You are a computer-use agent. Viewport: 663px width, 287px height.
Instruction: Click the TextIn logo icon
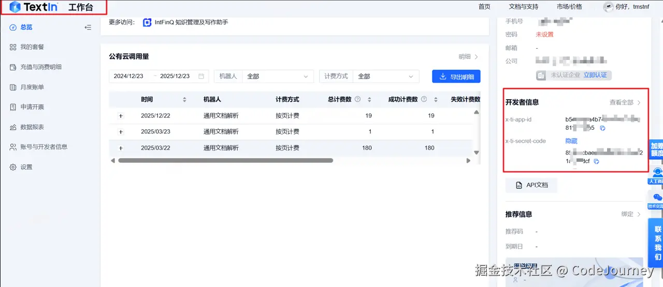coord(15,7)
